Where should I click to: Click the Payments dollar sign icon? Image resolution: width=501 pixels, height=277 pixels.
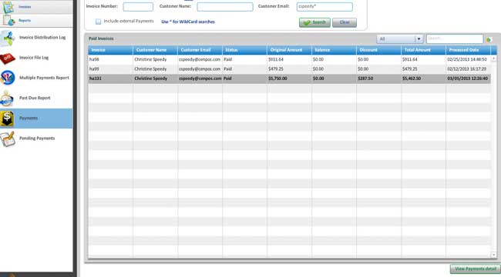tap(7, 118)
